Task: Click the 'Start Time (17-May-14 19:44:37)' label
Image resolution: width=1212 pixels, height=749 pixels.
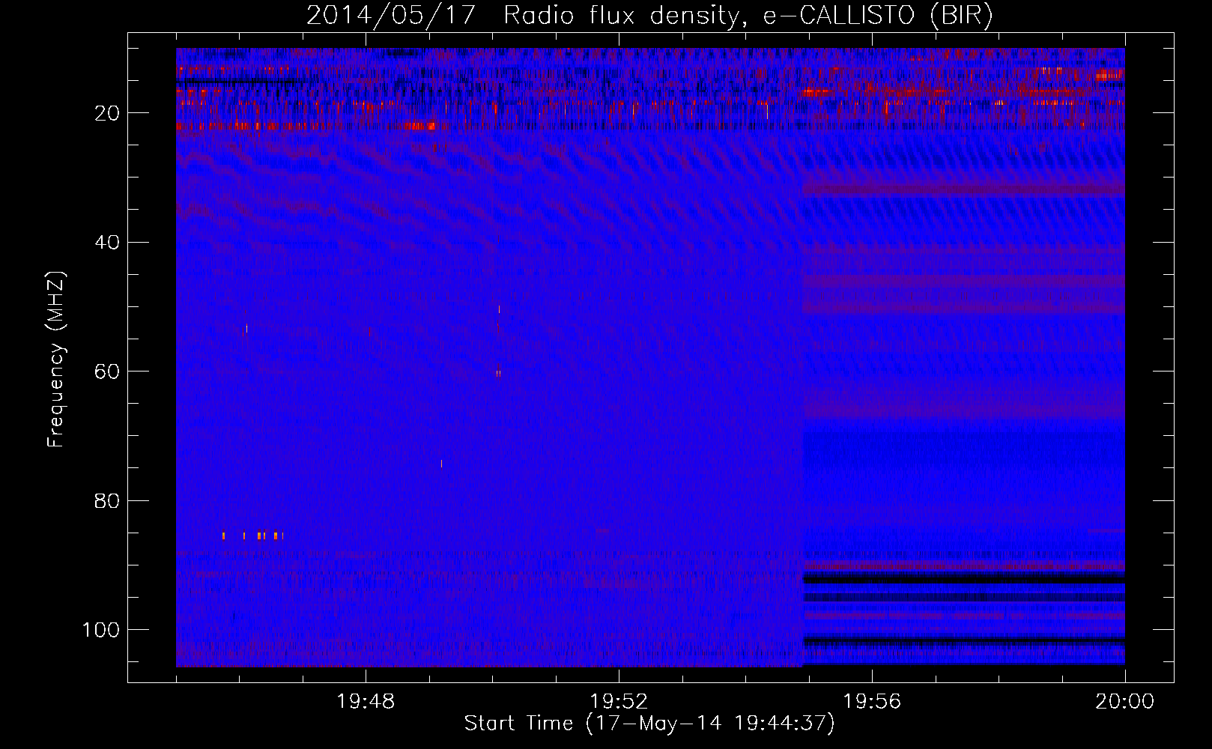Action: tap(649, 724)
